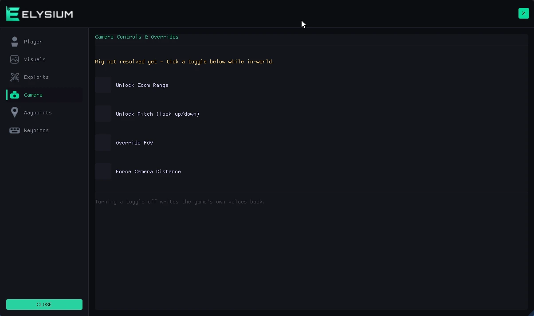The height and width of the screenshot is (316, 534).
Task: Click the Waypoints map pin icon
Action: pyautogui.click(x=15, y=113)
